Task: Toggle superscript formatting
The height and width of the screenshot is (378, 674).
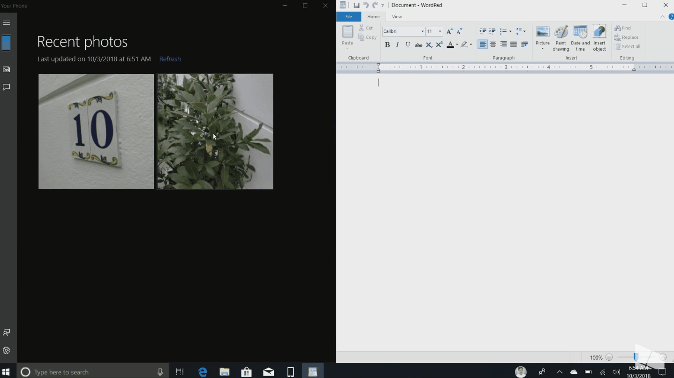Action: [x=439, y=45]
